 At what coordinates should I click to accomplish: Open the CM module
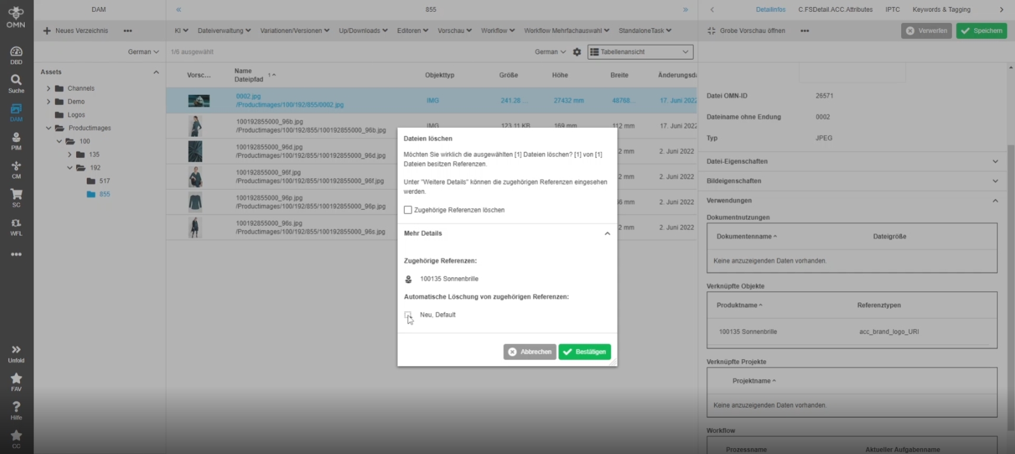pyautogui.click(x=16, y=170)
